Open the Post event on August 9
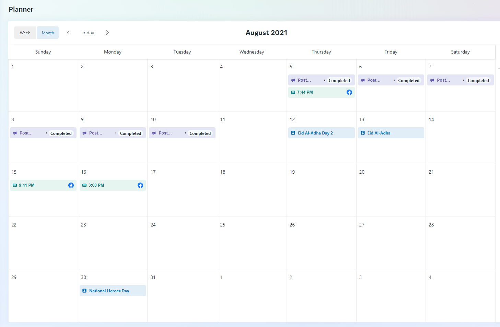Image resolution: width=500 pixels, height=327 pixels. 113,133
